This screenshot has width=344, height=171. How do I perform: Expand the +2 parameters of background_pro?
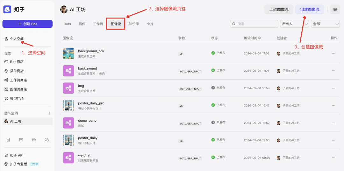[181, 54]
